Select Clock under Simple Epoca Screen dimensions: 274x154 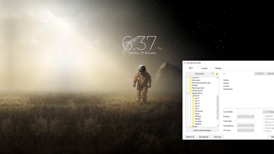(x=197, y=96)
